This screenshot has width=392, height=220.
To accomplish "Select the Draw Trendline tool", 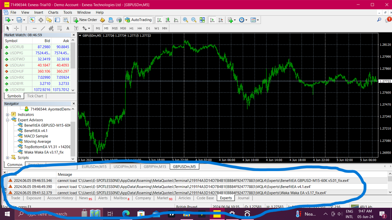I will pos(43,28).
